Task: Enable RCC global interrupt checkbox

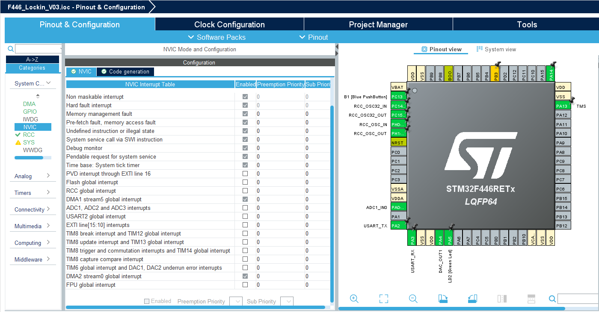Action: click(x=245, y=191)
